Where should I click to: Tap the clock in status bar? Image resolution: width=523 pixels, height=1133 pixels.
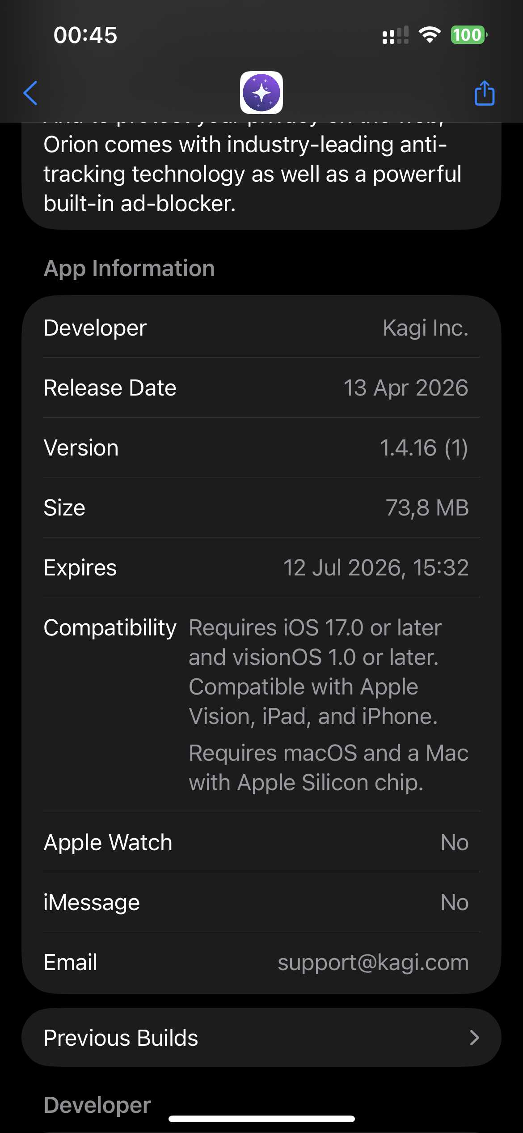[85, 35]
